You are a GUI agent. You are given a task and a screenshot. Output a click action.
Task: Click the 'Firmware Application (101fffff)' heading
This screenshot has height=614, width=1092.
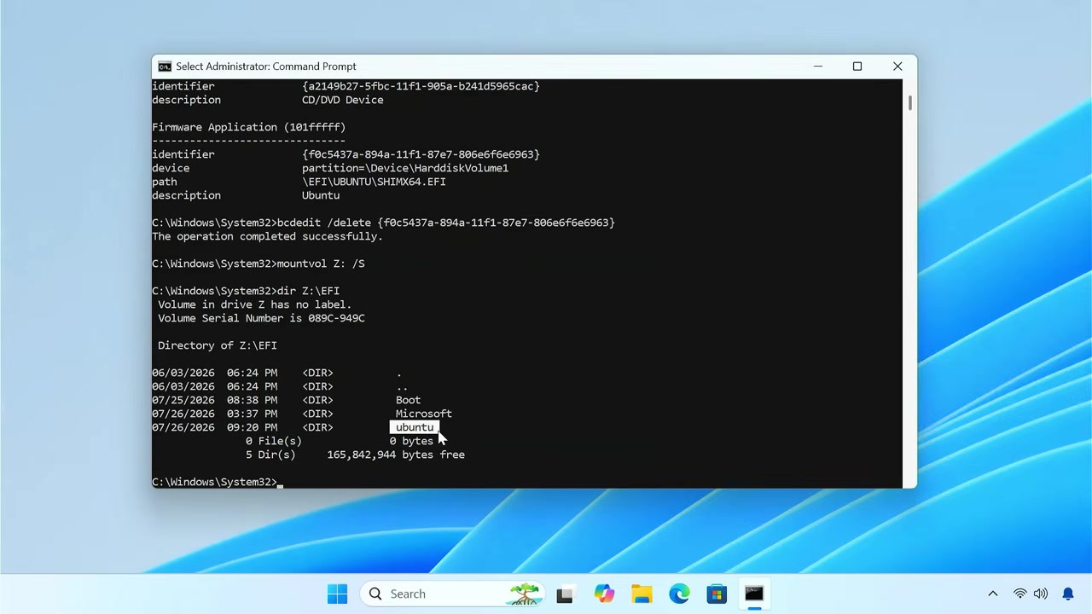pyautogui.click(x=248, y=127)
